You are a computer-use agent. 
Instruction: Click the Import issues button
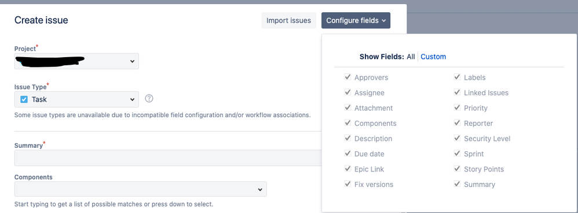coord(288,21)
